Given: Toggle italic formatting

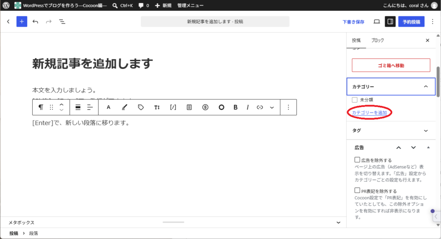Looking at the screenshot, I should coord(248,107).
